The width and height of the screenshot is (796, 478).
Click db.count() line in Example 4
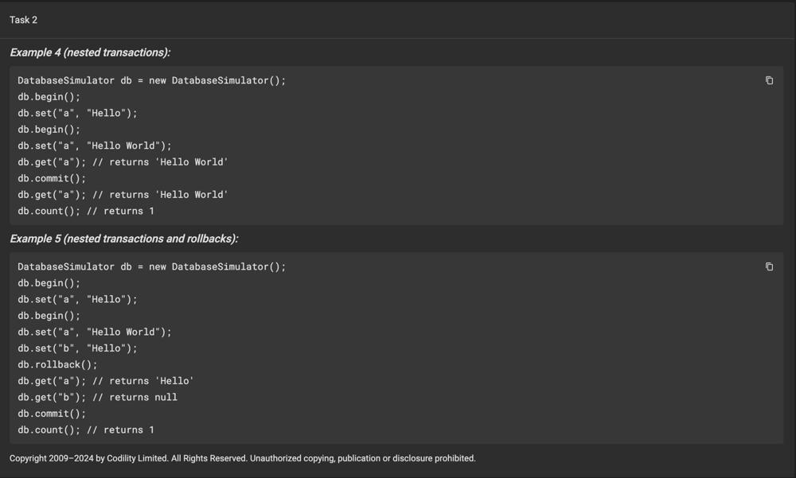[86, 211]
